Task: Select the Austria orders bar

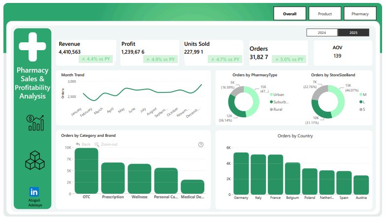Action: 361,185
